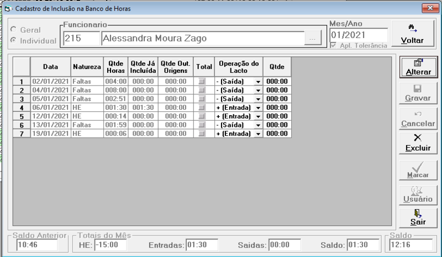Click the Qtde Já Incluída column header

tap(143, 67)
